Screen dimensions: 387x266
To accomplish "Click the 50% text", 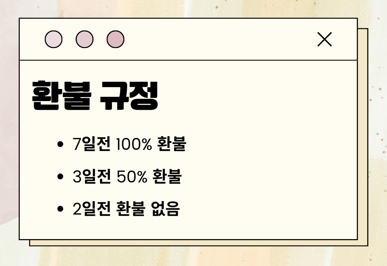I will tap(132, 176).
